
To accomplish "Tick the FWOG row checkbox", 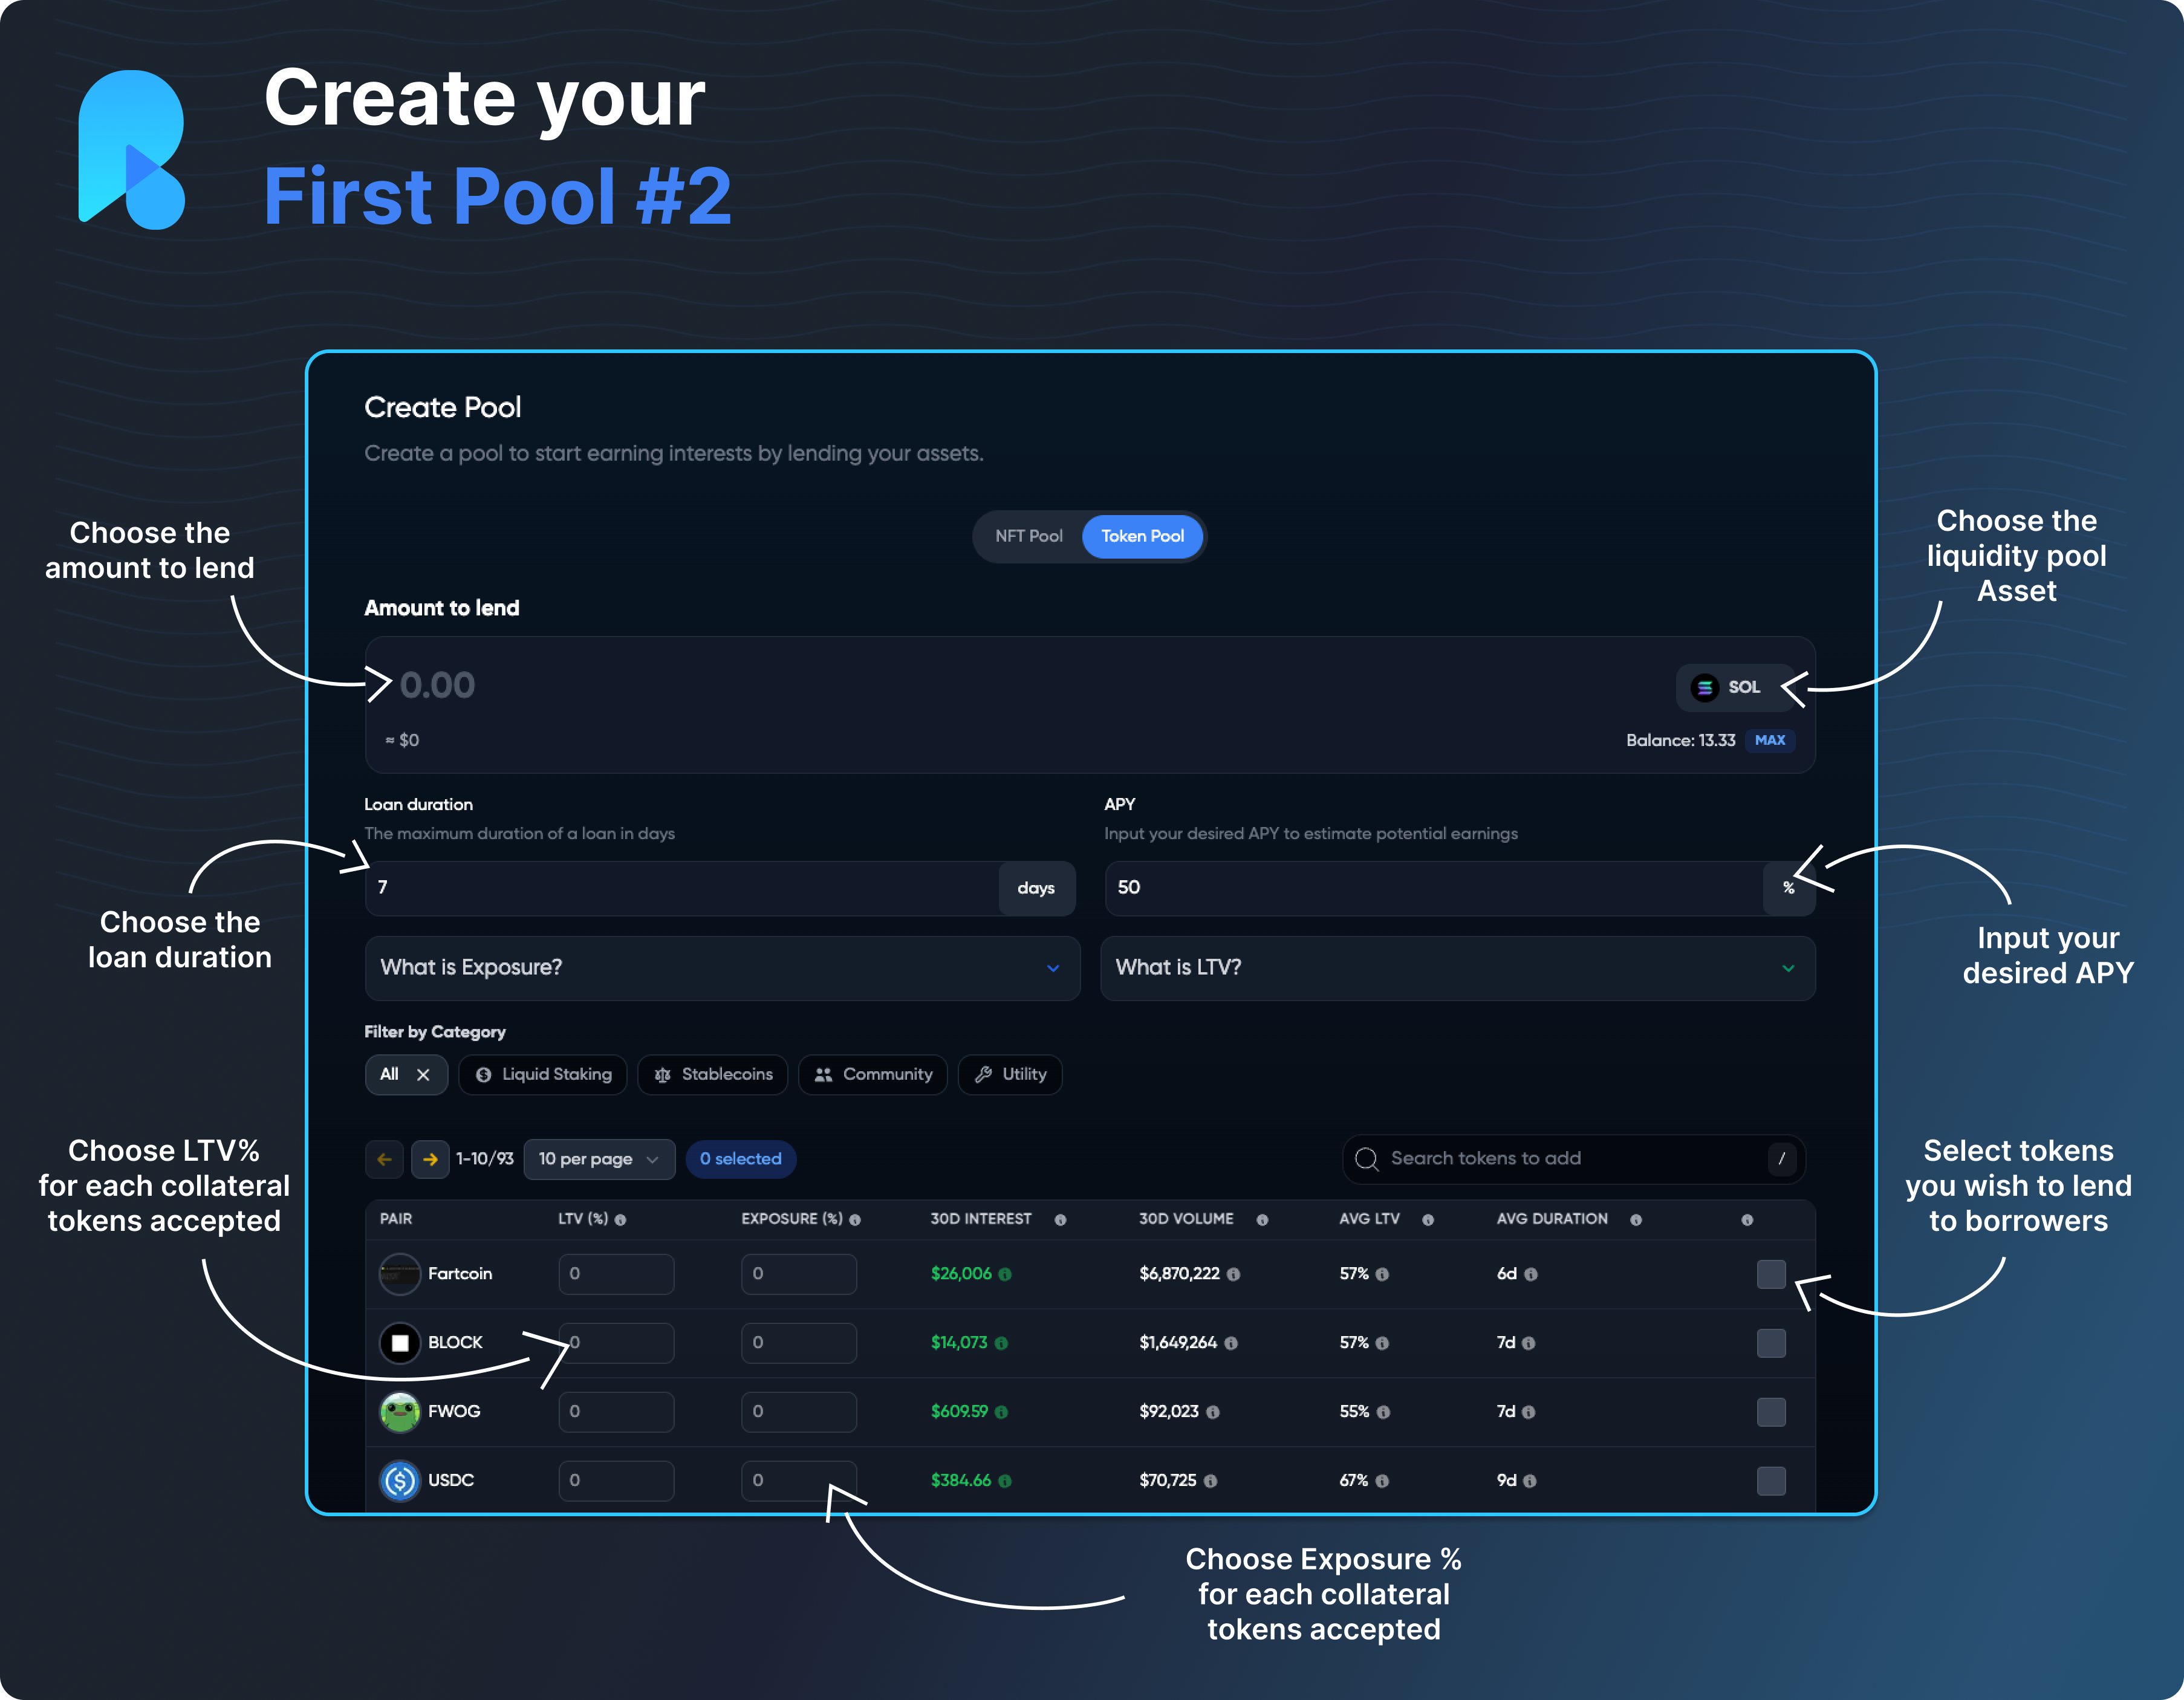I will tap(1771, 1412).
